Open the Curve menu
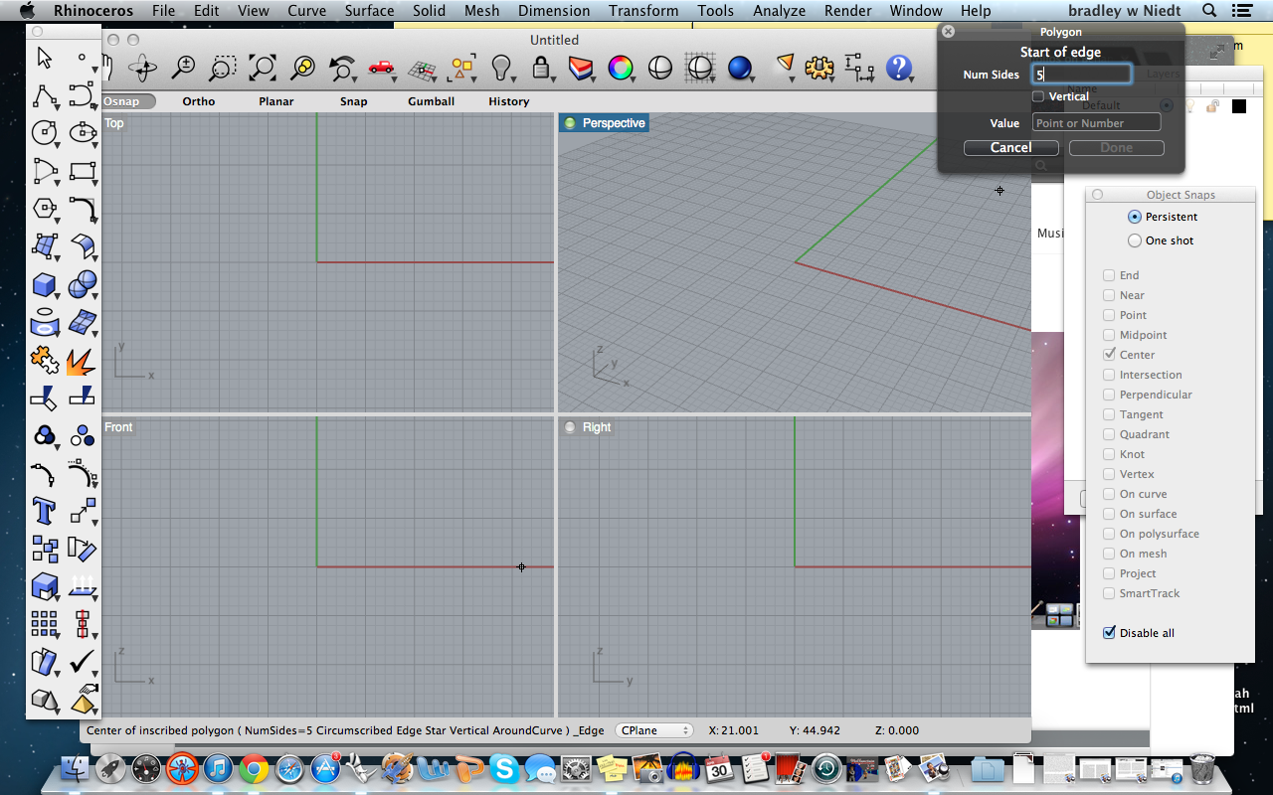 pos(306,11)
